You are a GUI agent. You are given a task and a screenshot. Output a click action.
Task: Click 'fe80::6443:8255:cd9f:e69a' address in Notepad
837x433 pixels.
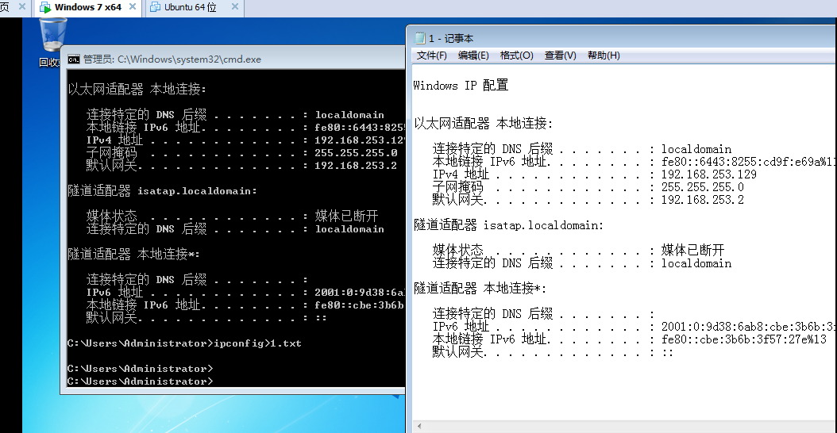(748, 162)
